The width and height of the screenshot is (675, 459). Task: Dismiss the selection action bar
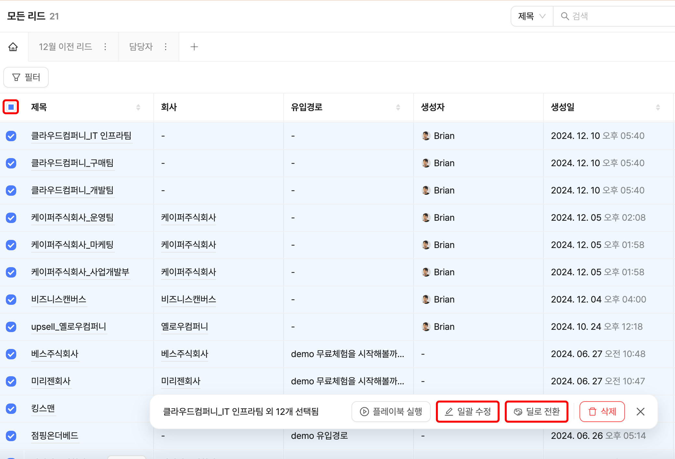pos(640,412)
